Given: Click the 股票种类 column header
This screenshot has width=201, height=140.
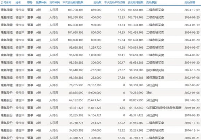Looking at the screenshot, I should (x=41, y=3).
